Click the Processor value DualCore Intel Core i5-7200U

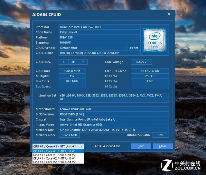(99, 27)
